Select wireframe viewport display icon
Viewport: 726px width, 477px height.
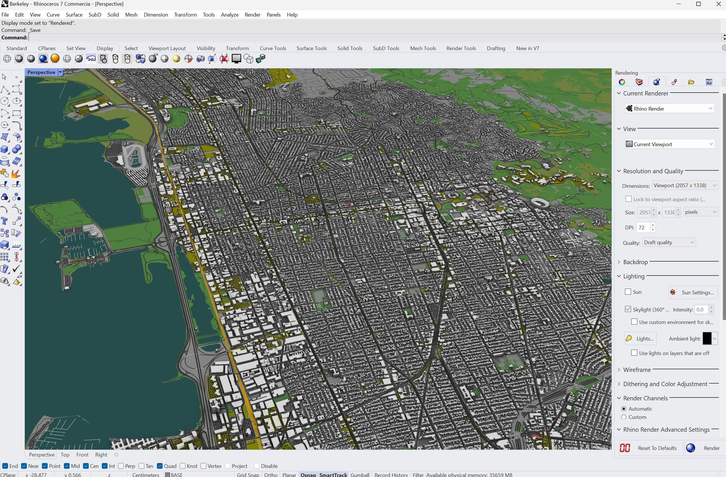7,58
